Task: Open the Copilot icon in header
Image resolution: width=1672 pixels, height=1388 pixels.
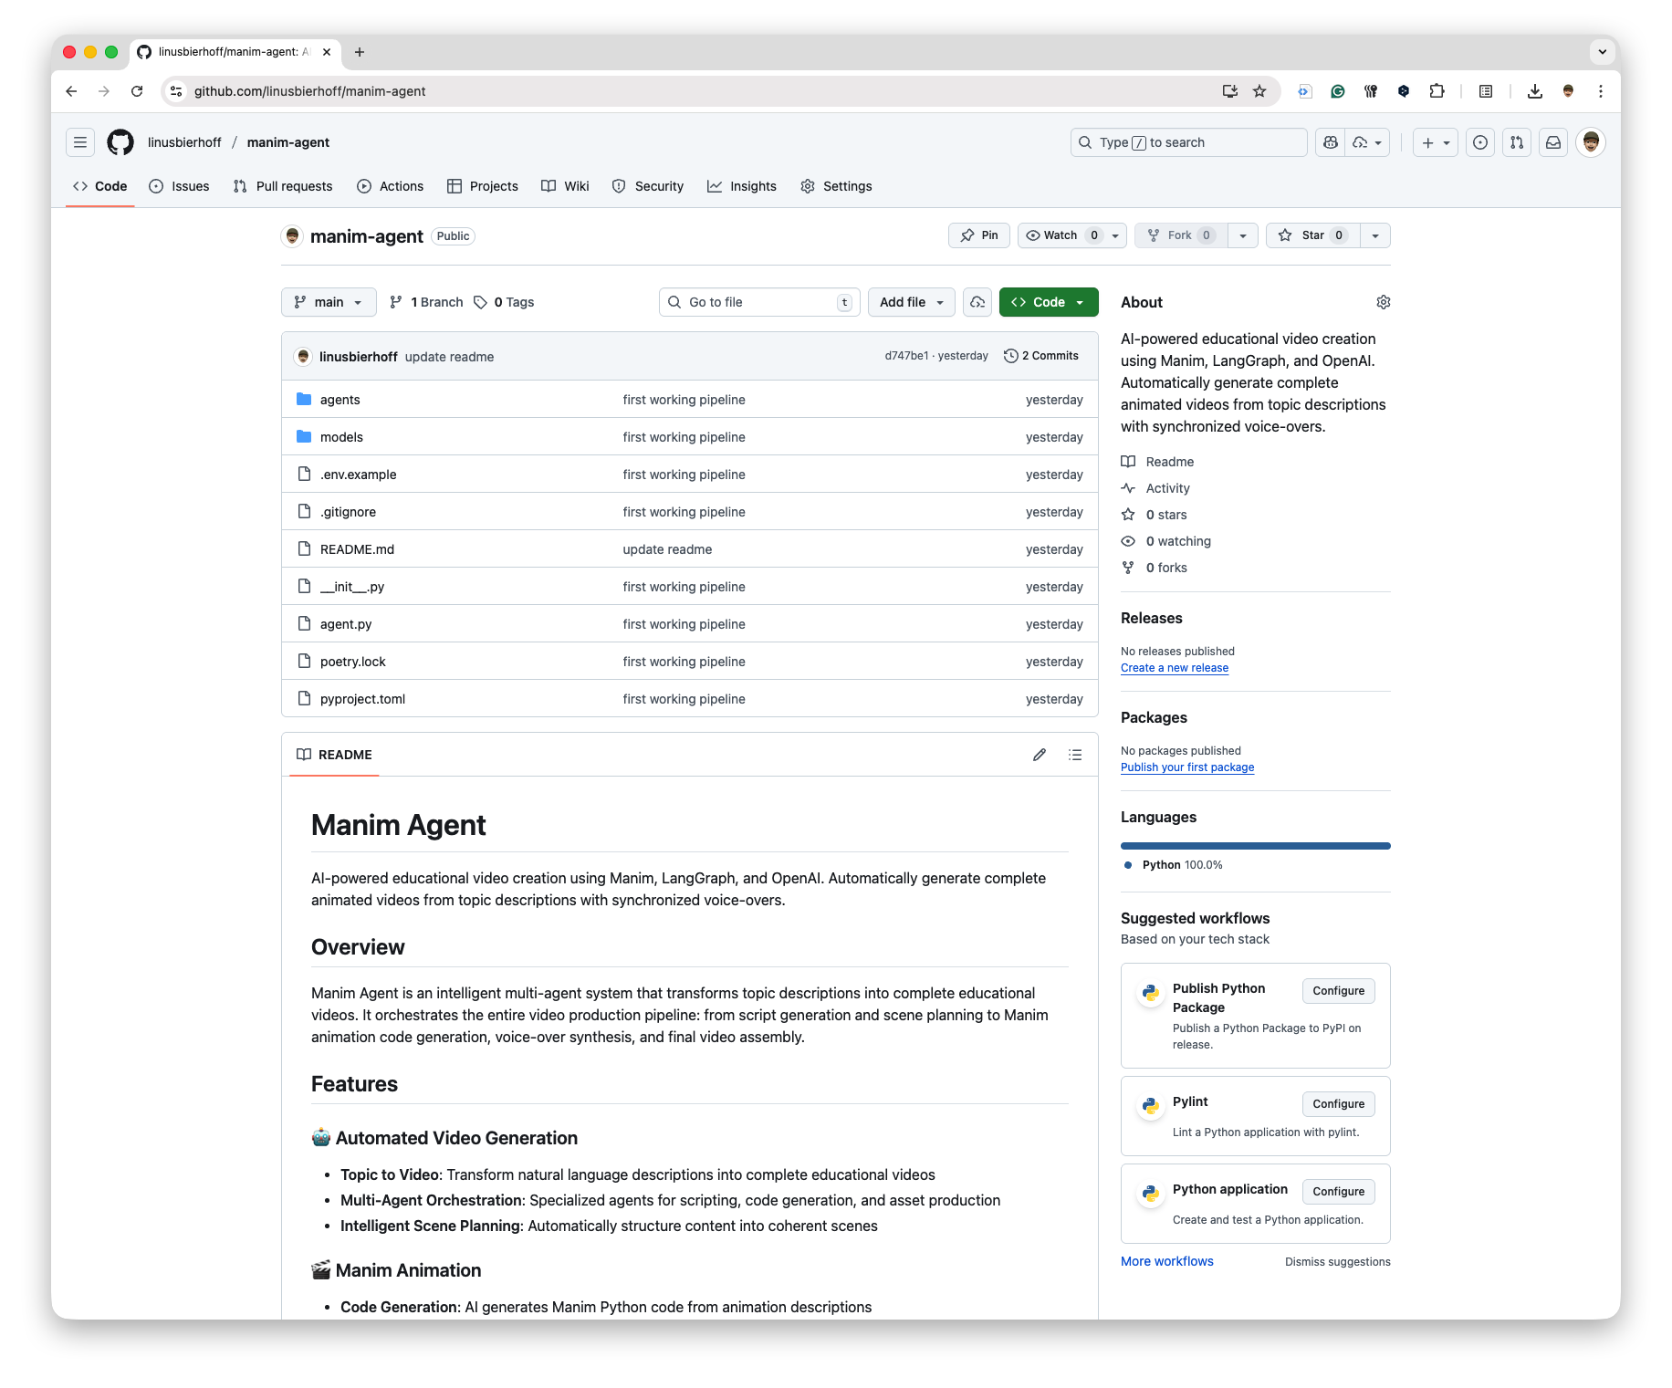Action: coord(1331,142)
